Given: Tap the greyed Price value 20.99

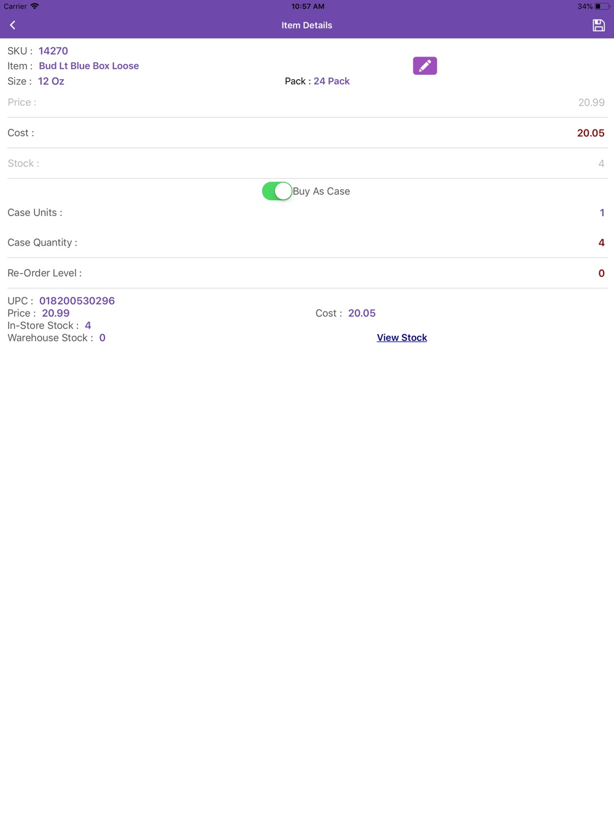Looking at the screenshot, I should pos(591,103).
